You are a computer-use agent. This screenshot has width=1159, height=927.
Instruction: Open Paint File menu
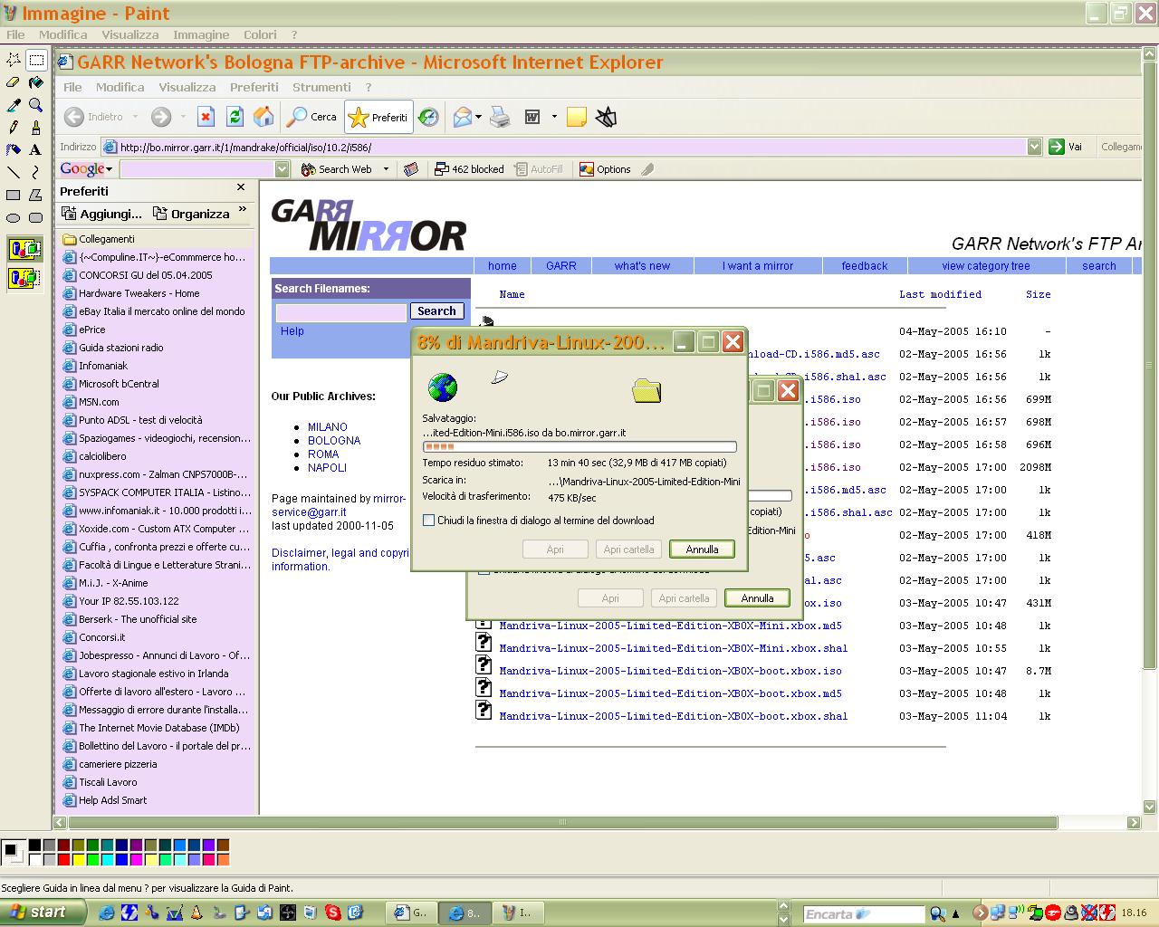(15, 34)
